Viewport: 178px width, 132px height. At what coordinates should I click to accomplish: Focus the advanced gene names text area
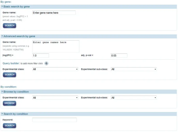tap(56, 46)
